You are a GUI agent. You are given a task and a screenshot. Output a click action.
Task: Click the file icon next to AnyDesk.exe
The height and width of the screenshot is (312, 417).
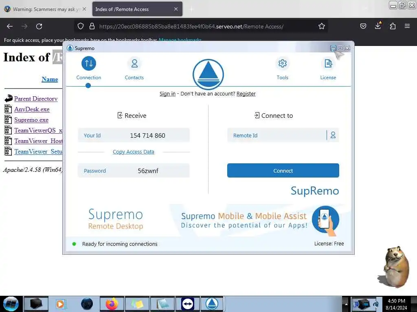coord(8,109)
